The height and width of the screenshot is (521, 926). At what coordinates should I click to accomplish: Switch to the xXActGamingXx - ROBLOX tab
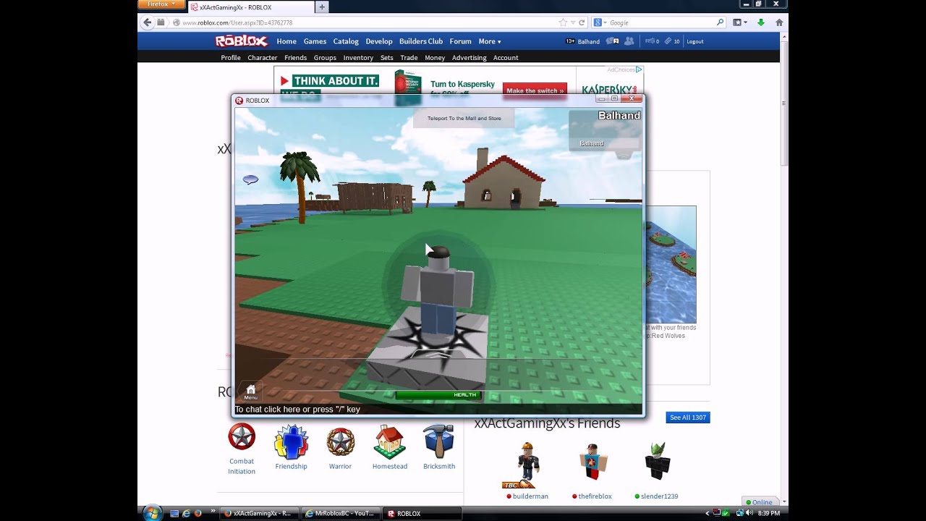tap(250, 7)
